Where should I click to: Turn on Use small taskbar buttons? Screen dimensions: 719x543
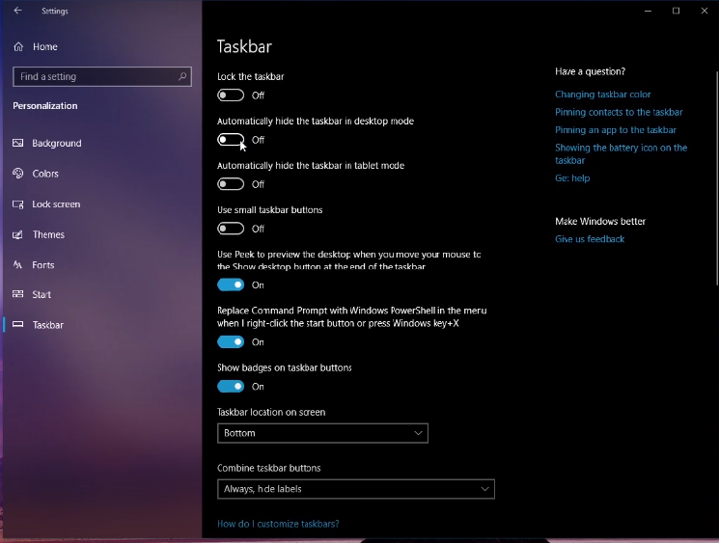tap(231, 229)
